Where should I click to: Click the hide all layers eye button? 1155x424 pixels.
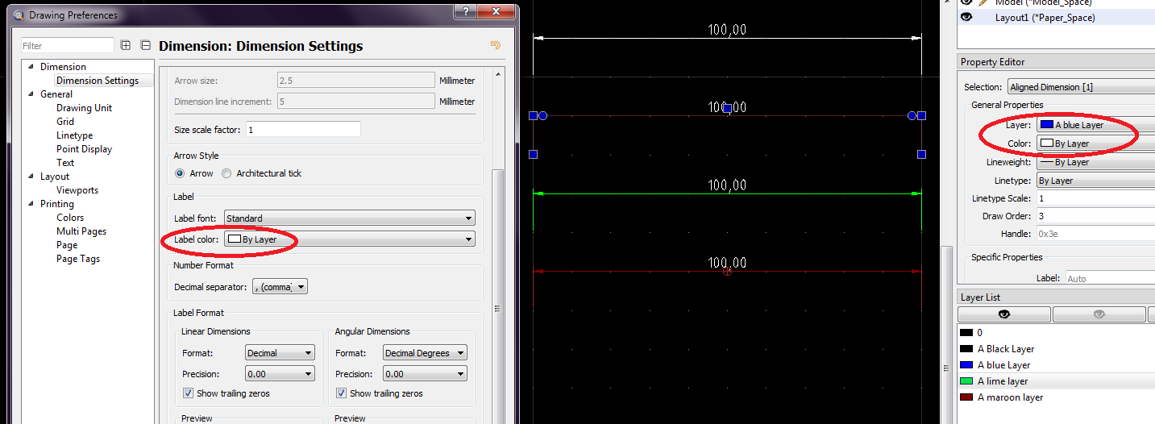click(x=1099, y=314)
